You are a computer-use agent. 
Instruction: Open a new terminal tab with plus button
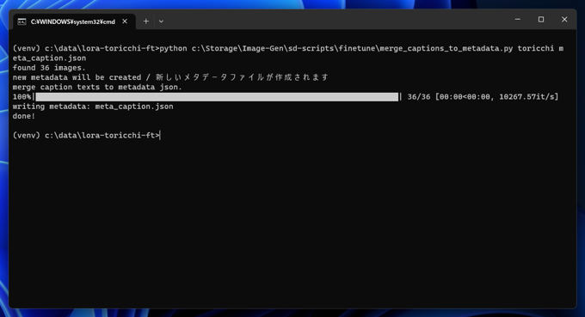pos(146,21)
